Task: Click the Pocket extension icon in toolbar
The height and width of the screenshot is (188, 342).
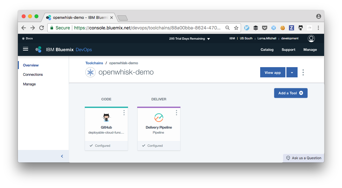Action: point(264,28)
